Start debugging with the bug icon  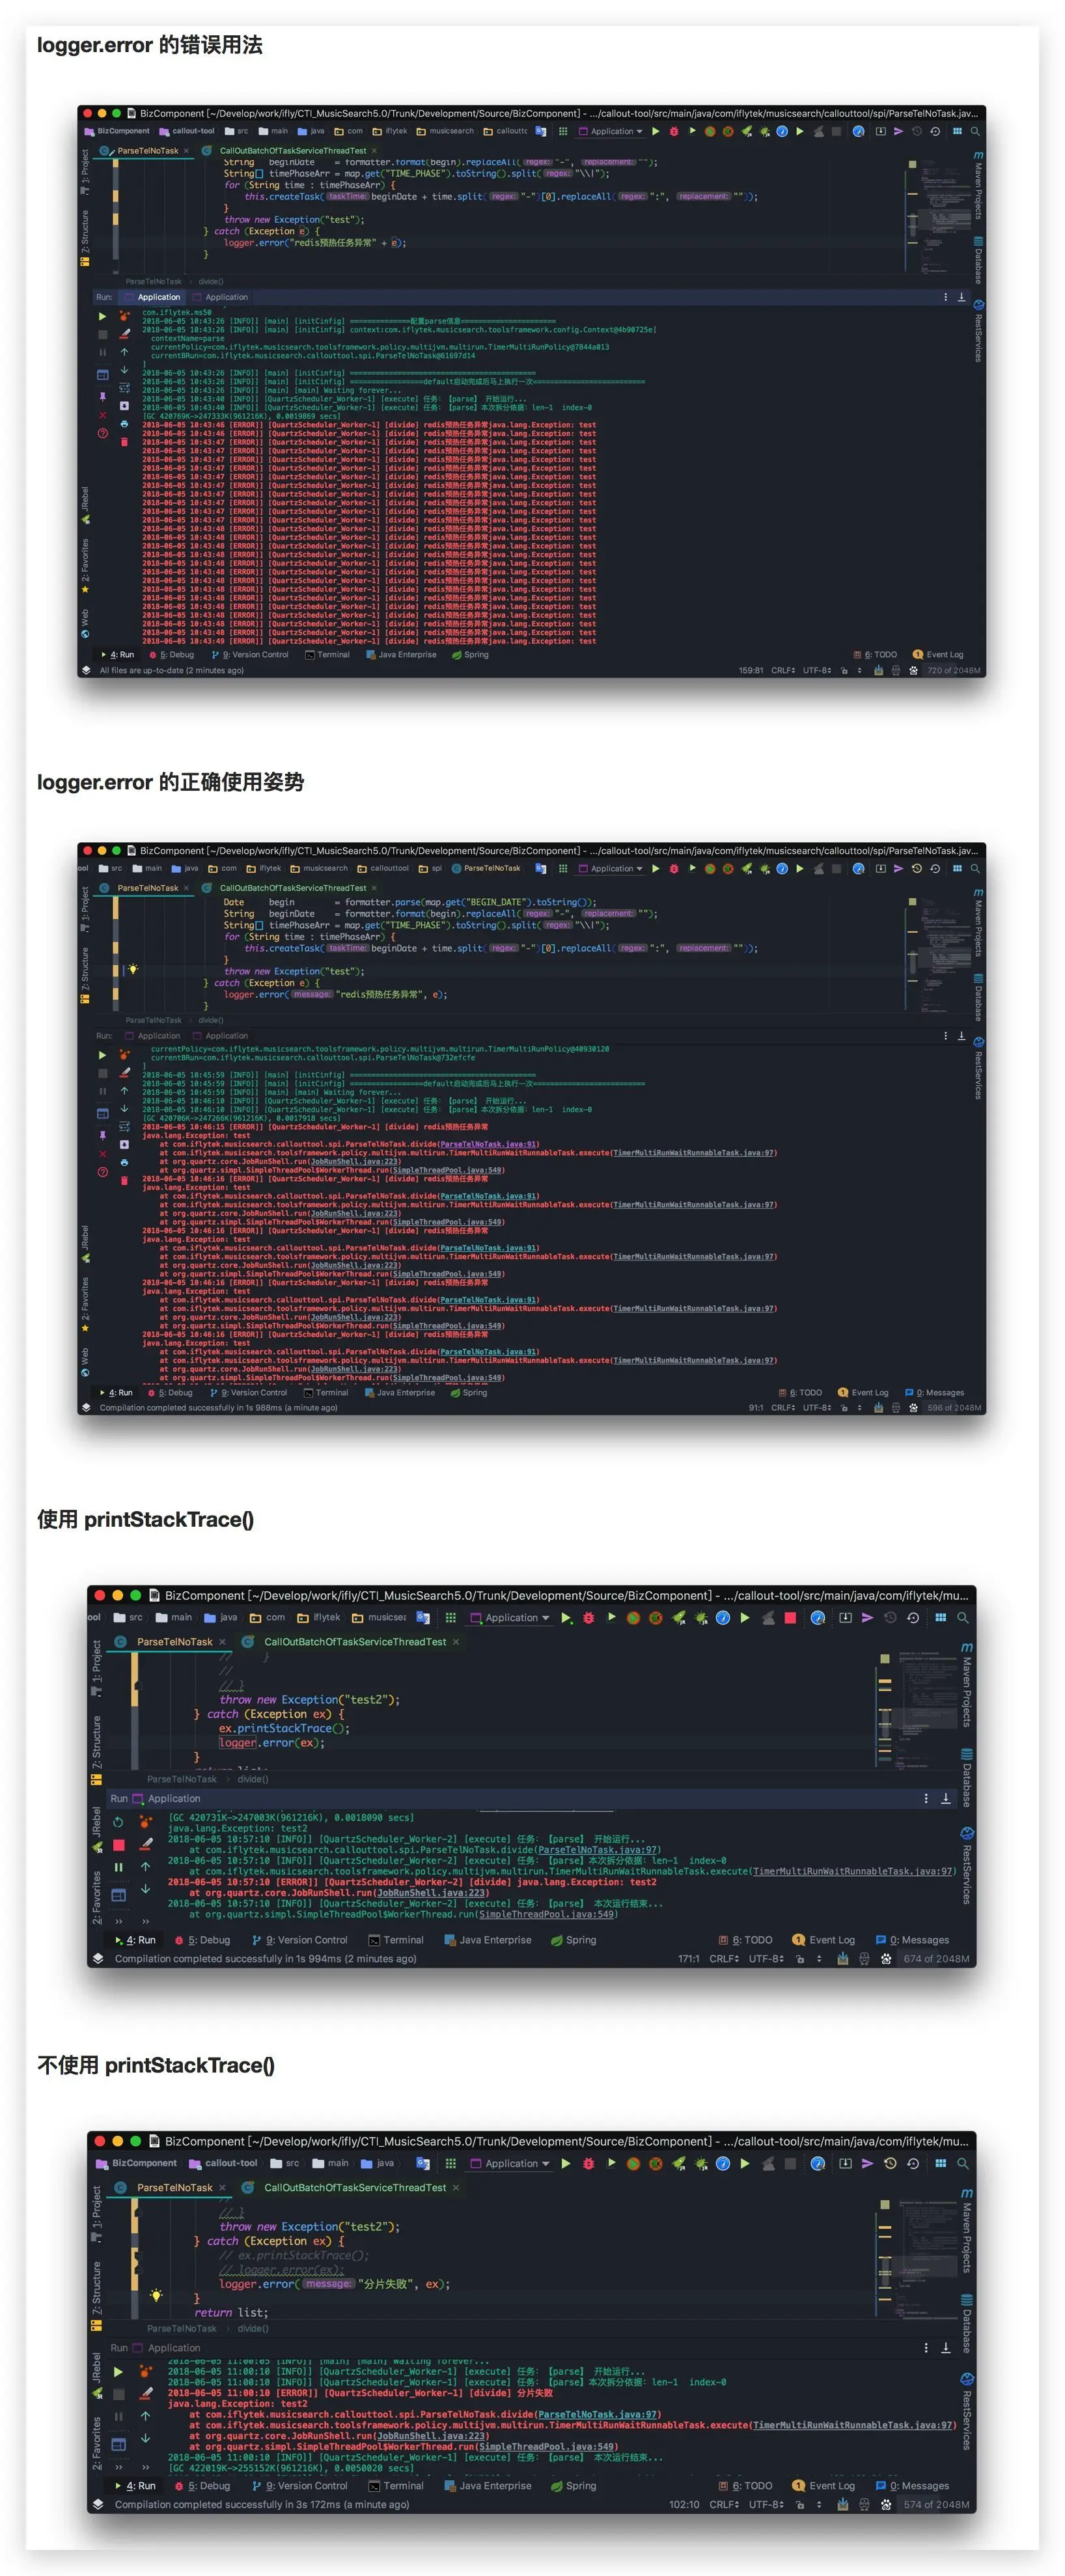(x=673, y=869)
